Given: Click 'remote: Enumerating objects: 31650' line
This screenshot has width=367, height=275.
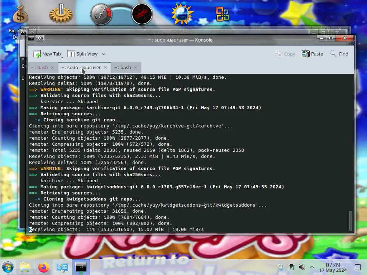Looking at the screenshot, I should click(x=87, y=211).
